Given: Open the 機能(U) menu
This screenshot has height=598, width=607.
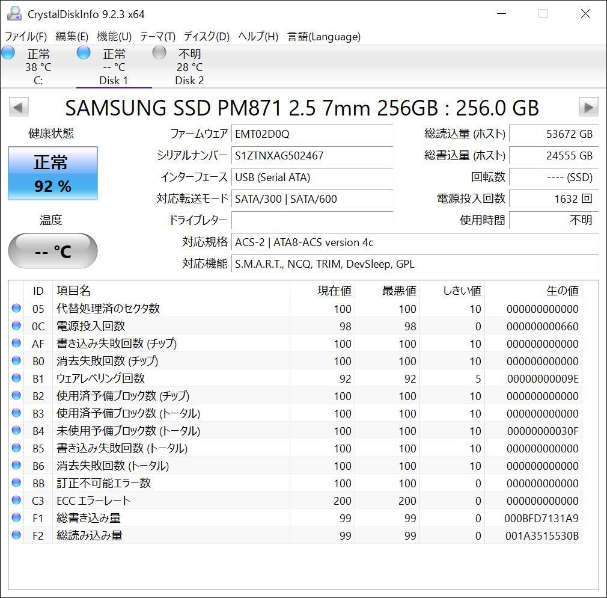Looking at the screenshot, I should [114, 37].
